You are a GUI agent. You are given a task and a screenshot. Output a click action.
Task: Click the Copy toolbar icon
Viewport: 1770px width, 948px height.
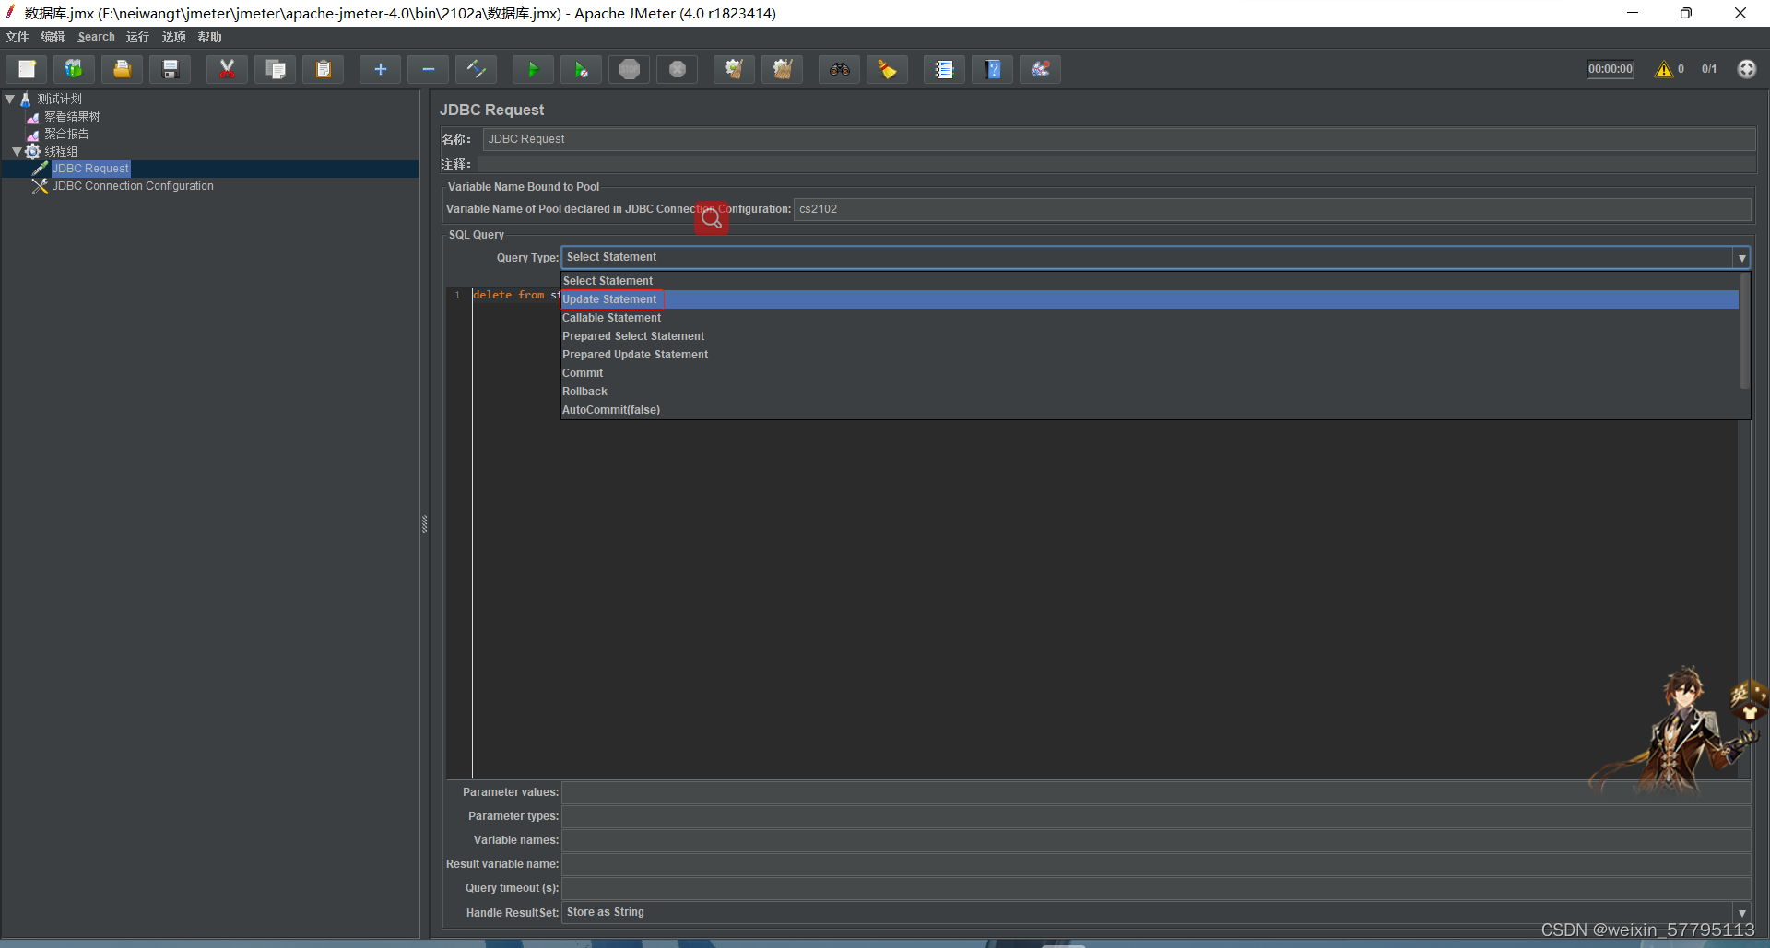coord(275,69)
